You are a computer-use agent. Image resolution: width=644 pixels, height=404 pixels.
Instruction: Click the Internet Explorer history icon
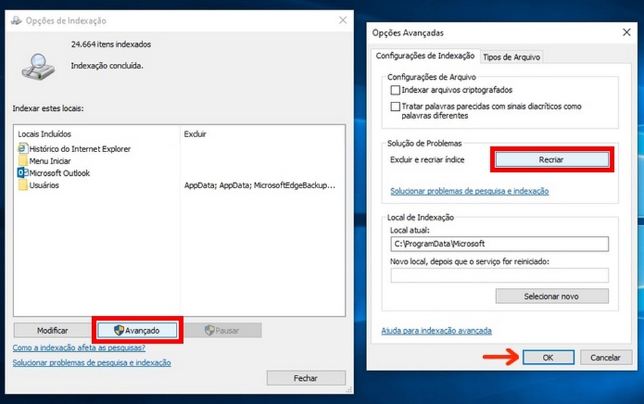pyautogui.click(x=23, y=148)
